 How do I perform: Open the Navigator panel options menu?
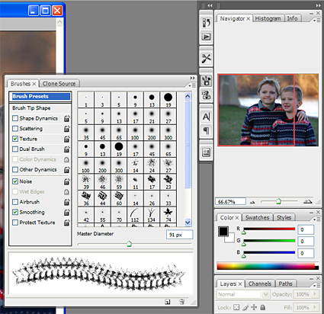(317, 20)
